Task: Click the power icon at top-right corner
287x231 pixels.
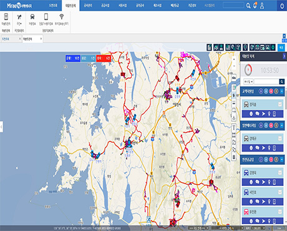Action: [282, 6]
